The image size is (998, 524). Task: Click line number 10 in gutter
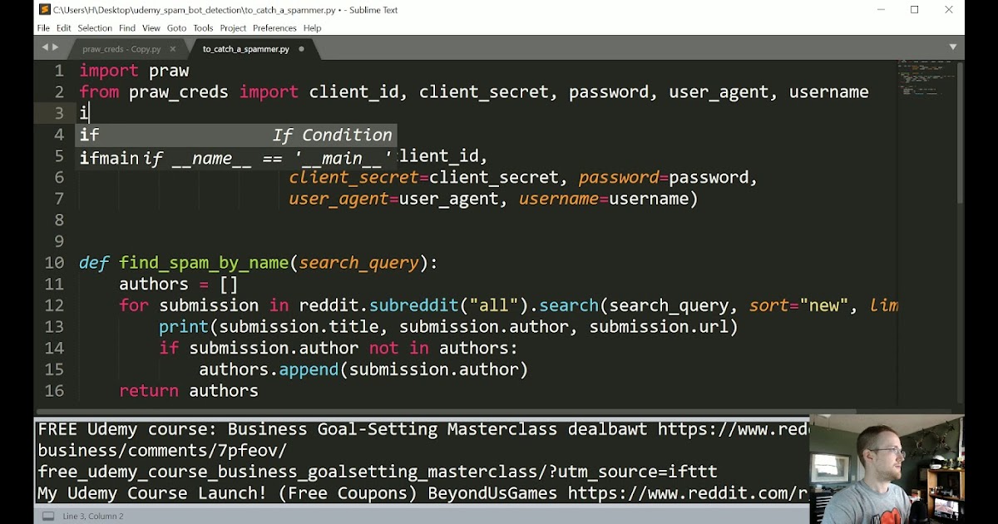tap(54, 263)
